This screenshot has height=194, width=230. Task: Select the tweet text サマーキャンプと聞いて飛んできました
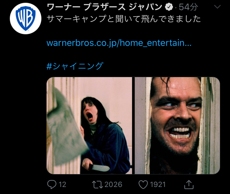coord(124,19)
